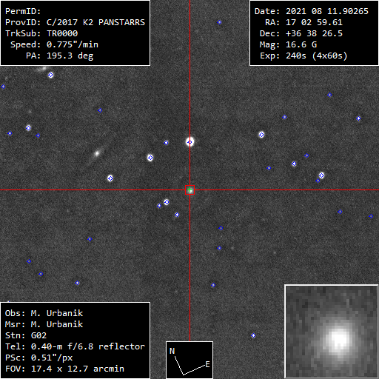Click the Date 2021 08 11.90265 line
Viewport: 379px width, 379px height.
pyautogui.click(x=312, y=11)
